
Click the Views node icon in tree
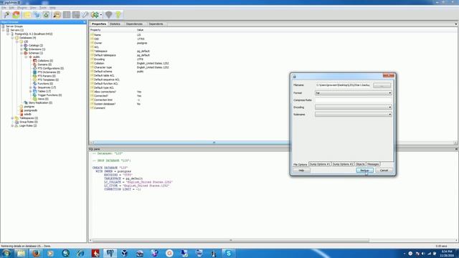pyautogui.click(x=35, y=99)
